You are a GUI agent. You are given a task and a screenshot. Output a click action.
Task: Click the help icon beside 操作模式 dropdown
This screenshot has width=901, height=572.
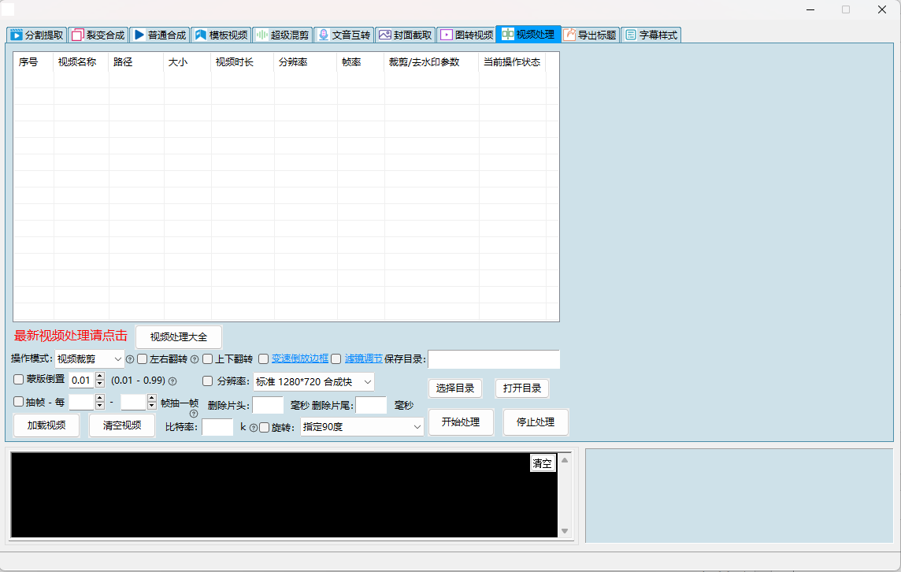click(x=130, y=359)
